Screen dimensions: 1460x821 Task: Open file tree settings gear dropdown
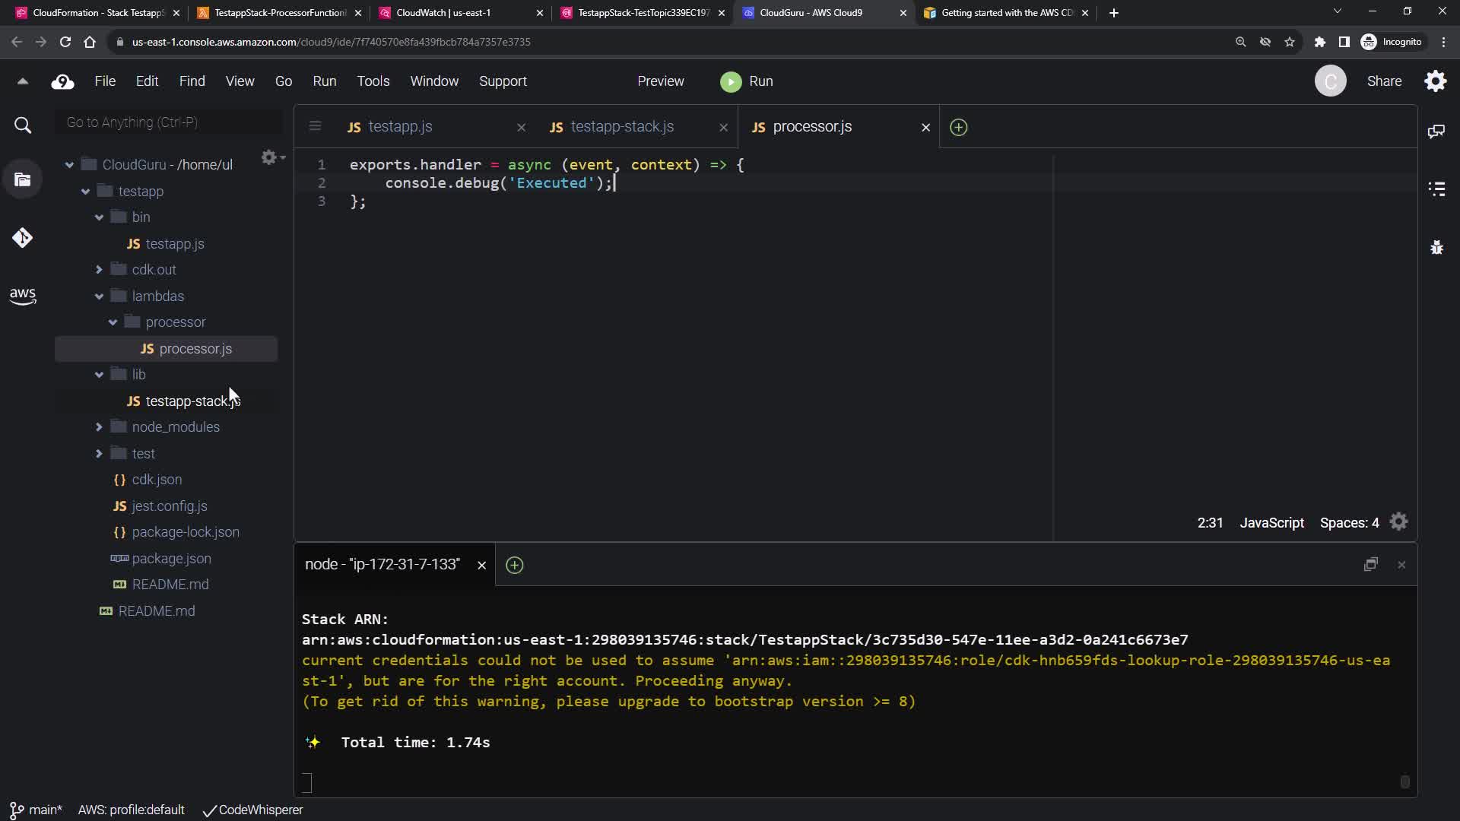coord(271,157)
